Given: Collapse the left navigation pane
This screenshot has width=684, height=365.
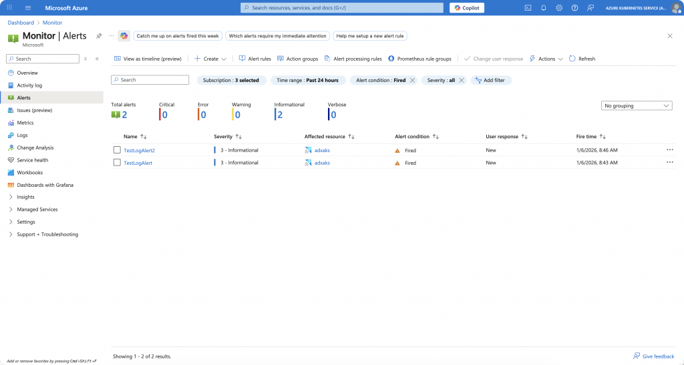Looking at the screenshot, I should tap(97, 59).
